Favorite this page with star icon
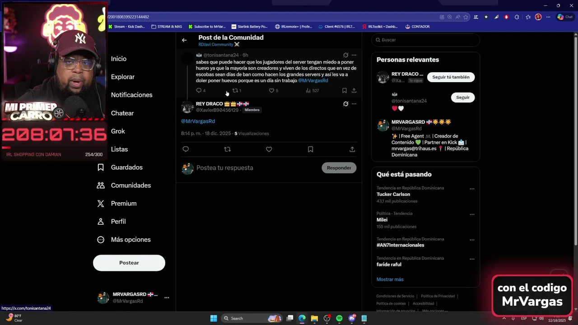Screen dimensions: 578x325 (x=466, y=17)
